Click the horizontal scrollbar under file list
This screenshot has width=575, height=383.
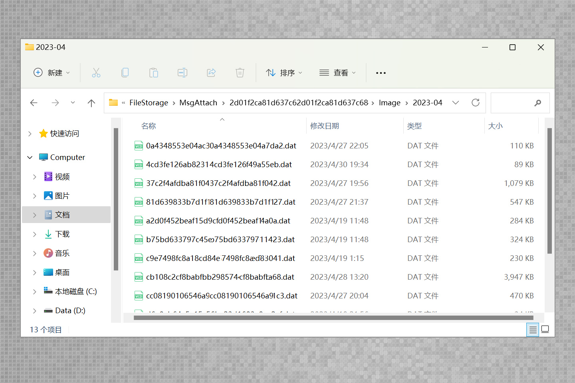click(333, 318)
